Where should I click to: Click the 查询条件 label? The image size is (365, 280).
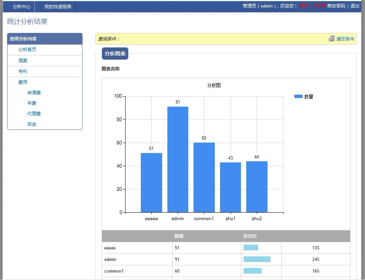pos(108,39)
